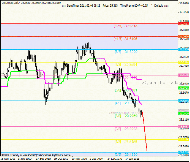
Task: Click the 24 Dec 2010 date on time axis
Action: pyautogui.click(x=115, y=159)
